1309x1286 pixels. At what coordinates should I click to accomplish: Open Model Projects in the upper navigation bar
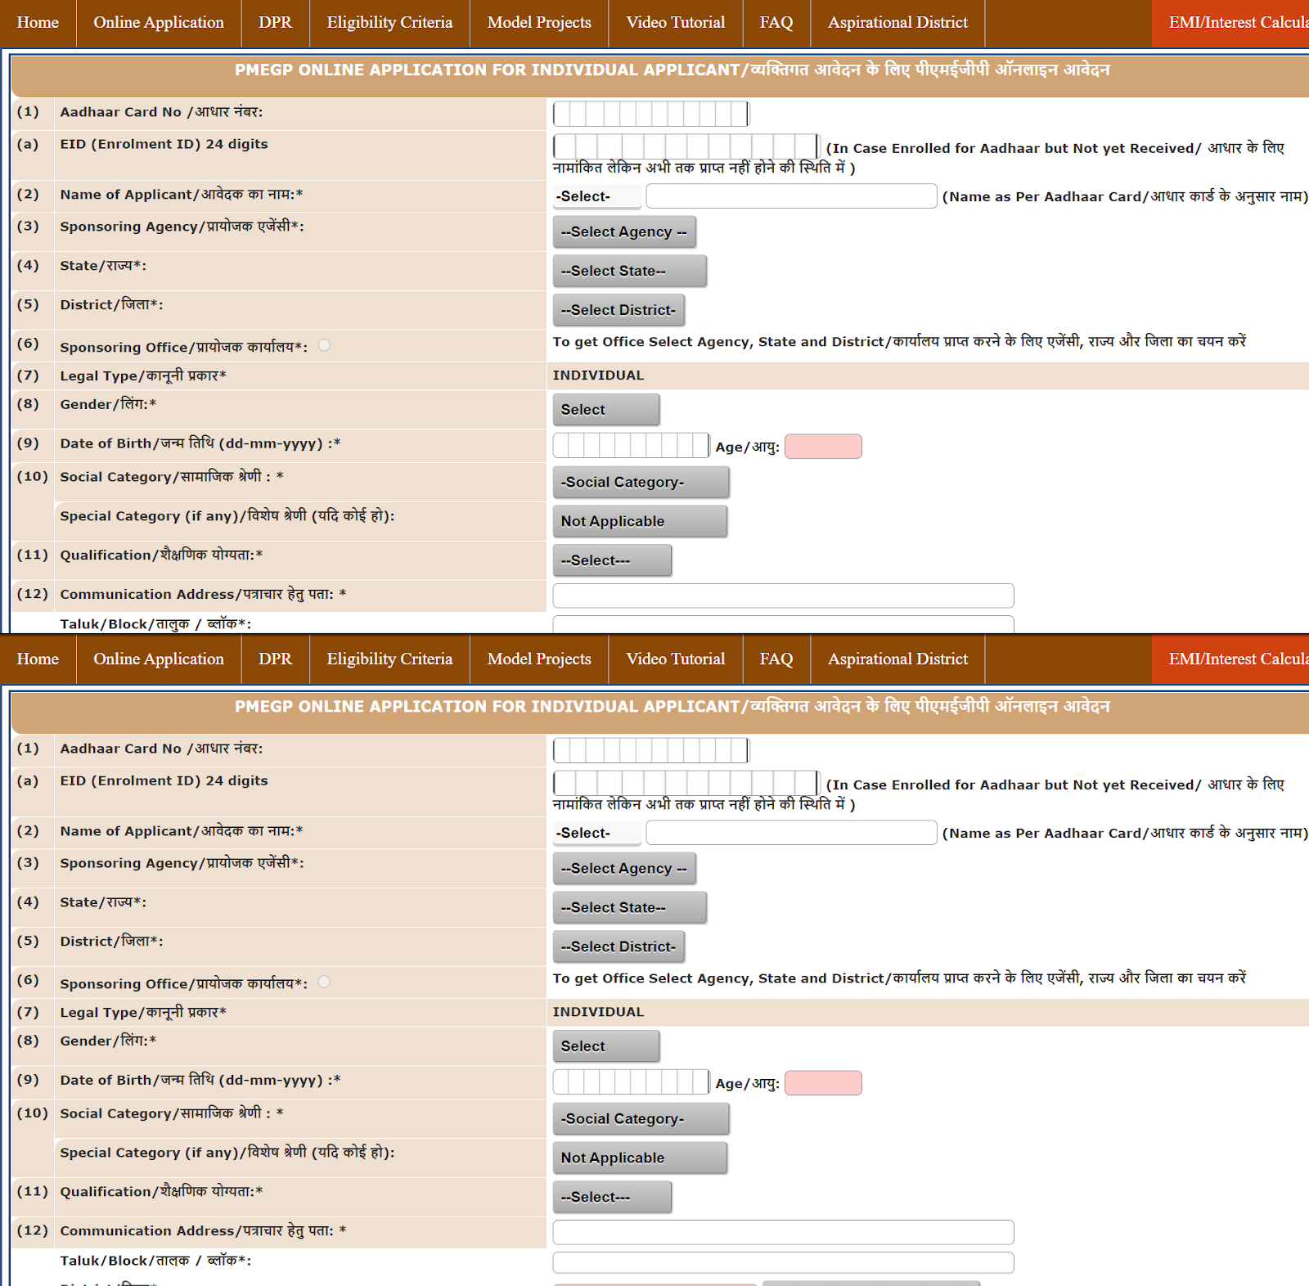click(x=539, y=23)
